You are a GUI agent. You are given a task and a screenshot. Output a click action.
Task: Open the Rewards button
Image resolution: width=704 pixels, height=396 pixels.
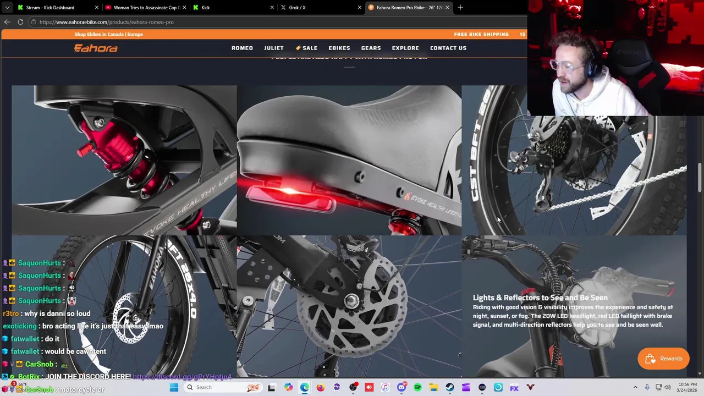tap(663, 359)
